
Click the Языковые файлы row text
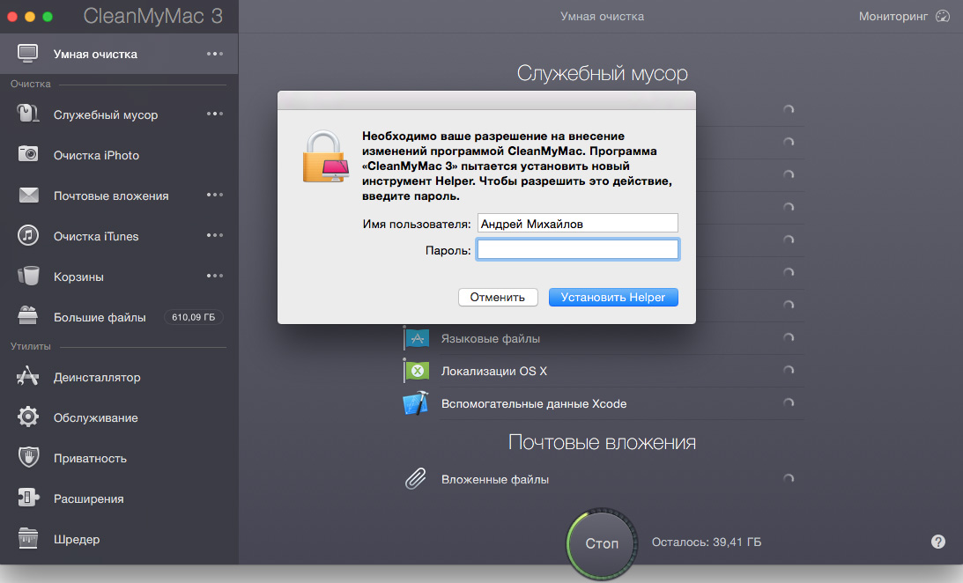click(x=491, y=338)
